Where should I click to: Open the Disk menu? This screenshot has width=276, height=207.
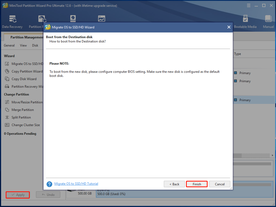pos(35,45)
